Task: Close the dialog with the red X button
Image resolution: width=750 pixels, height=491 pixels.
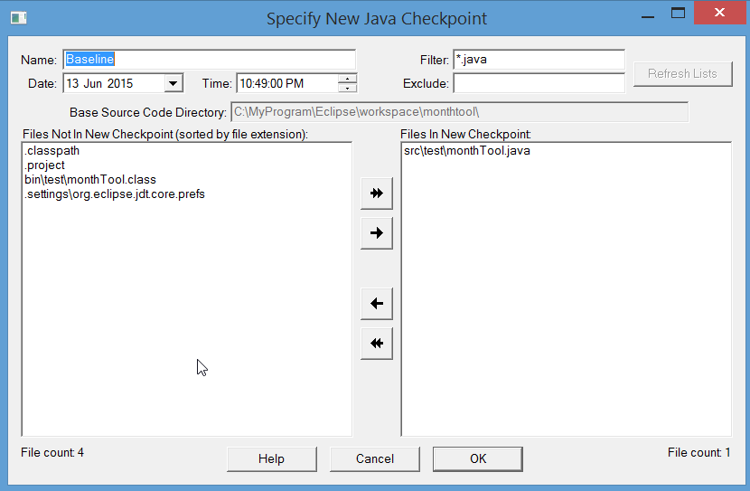Action: [719, 13]
